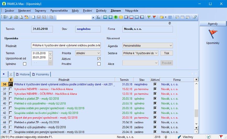Check the box in row 37

[x=10, y=89]
